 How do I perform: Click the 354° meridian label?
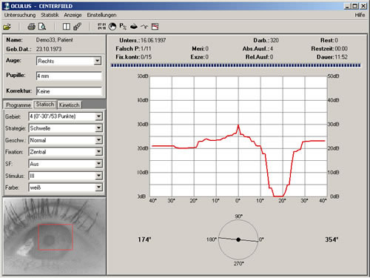click(x=332, y=239)
